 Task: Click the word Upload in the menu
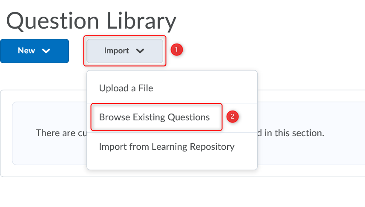tap(112, 88)
